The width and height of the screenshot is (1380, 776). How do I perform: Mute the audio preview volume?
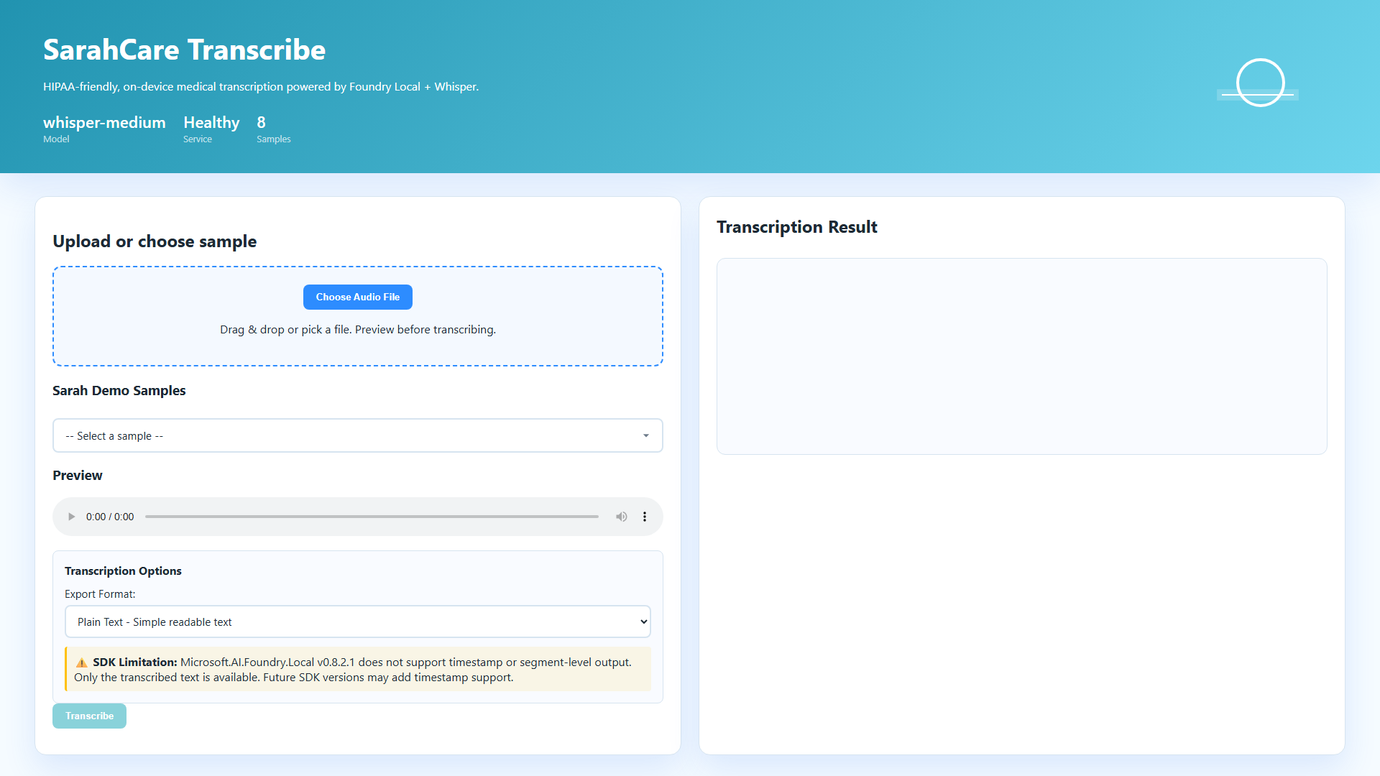[621, 517]
